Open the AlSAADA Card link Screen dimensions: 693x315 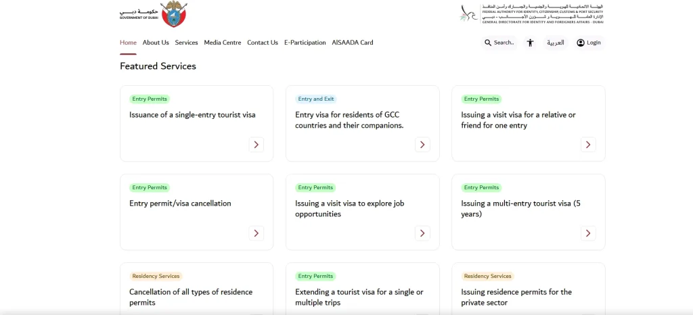pos(352,43)
